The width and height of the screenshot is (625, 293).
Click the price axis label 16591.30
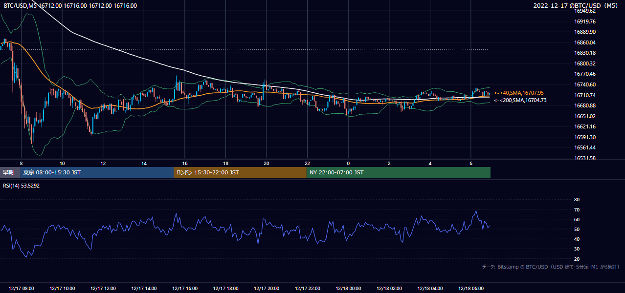pos(585,137)
